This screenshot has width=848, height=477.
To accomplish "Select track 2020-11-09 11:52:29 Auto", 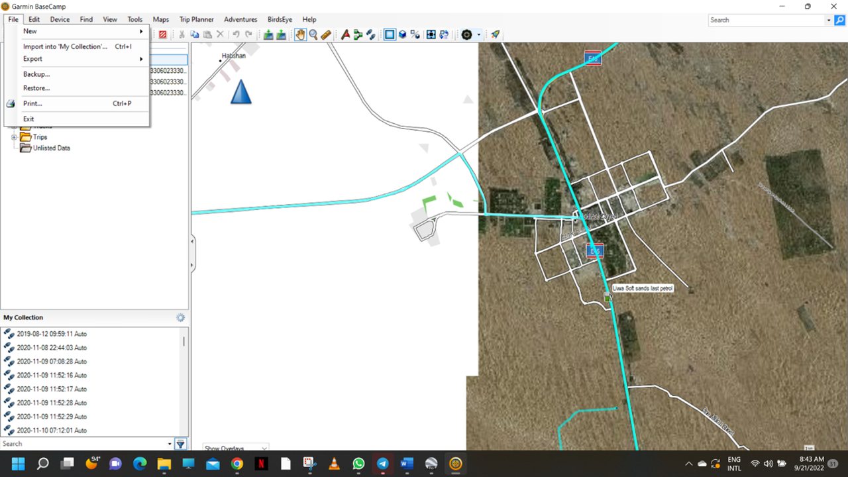I will point(52,417).
